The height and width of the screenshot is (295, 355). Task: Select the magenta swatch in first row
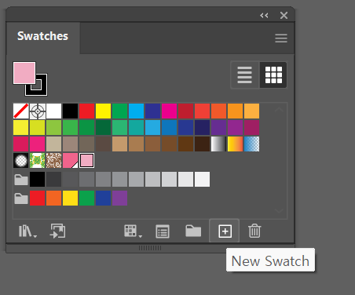click(x=170, y=111)
